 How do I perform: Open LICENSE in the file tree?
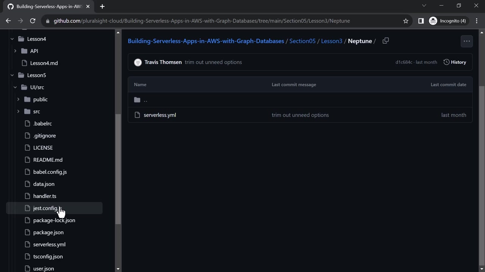click(43, 148)
